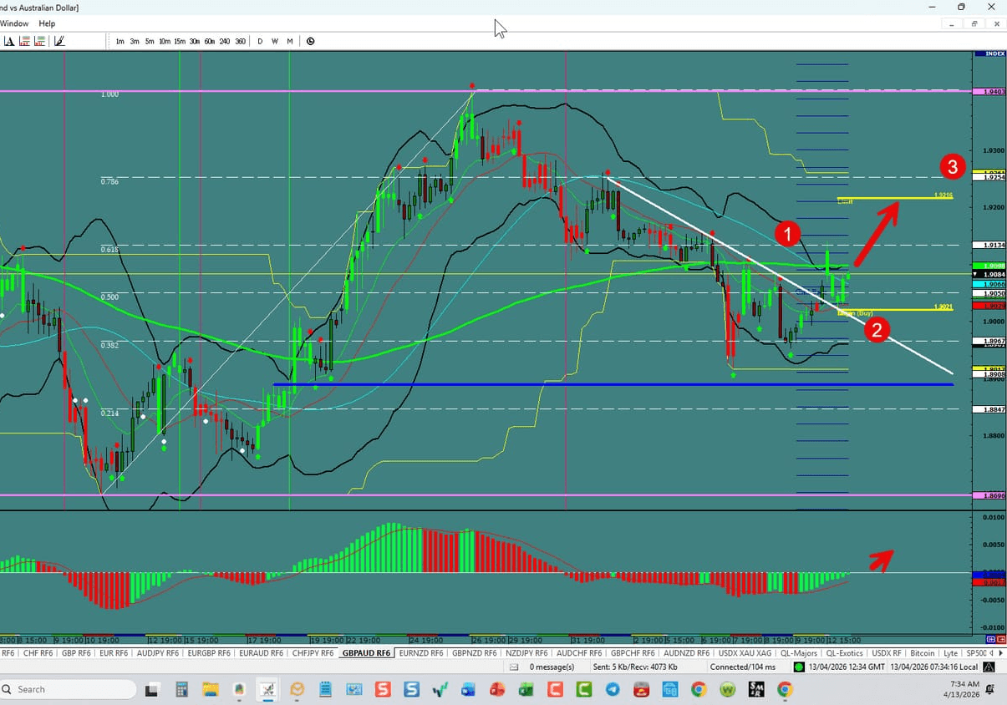The image size is (1007, 705).
Task: Click the Windows taskbar Search box
Action: click(x=69, y=689)
